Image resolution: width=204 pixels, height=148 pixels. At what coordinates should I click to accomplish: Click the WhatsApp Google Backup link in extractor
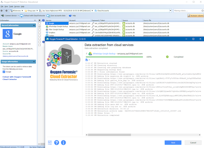(x=104, y=54)
